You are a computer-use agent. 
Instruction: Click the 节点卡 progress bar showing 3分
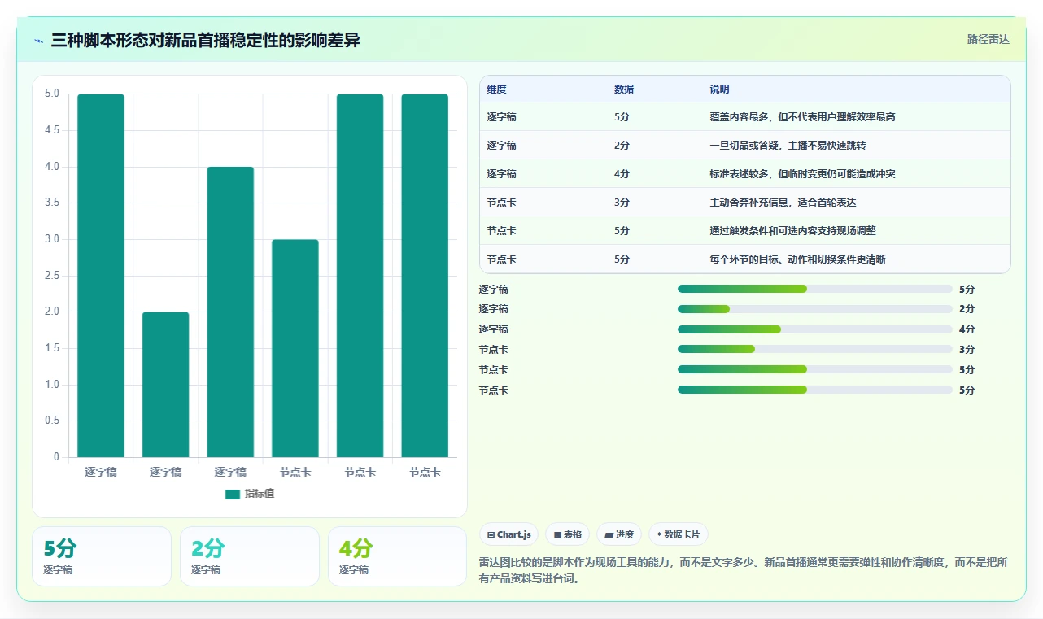tap(814, 350)
